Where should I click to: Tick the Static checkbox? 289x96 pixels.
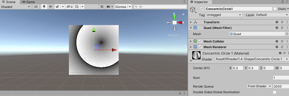(275, 9)
